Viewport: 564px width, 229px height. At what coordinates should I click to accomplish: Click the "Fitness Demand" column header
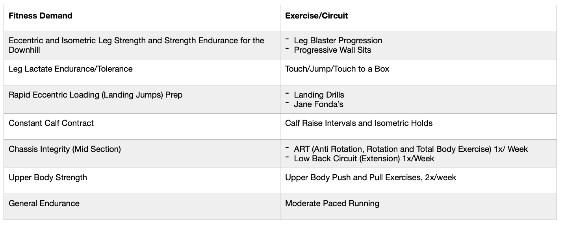click(41, 16)
